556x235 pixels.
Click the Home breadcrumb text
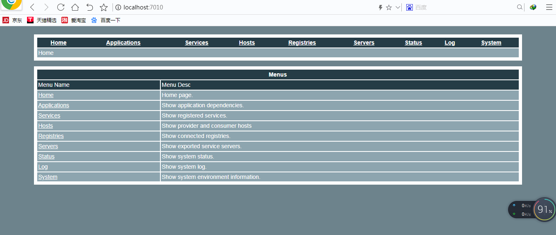[x=46, y=53]
